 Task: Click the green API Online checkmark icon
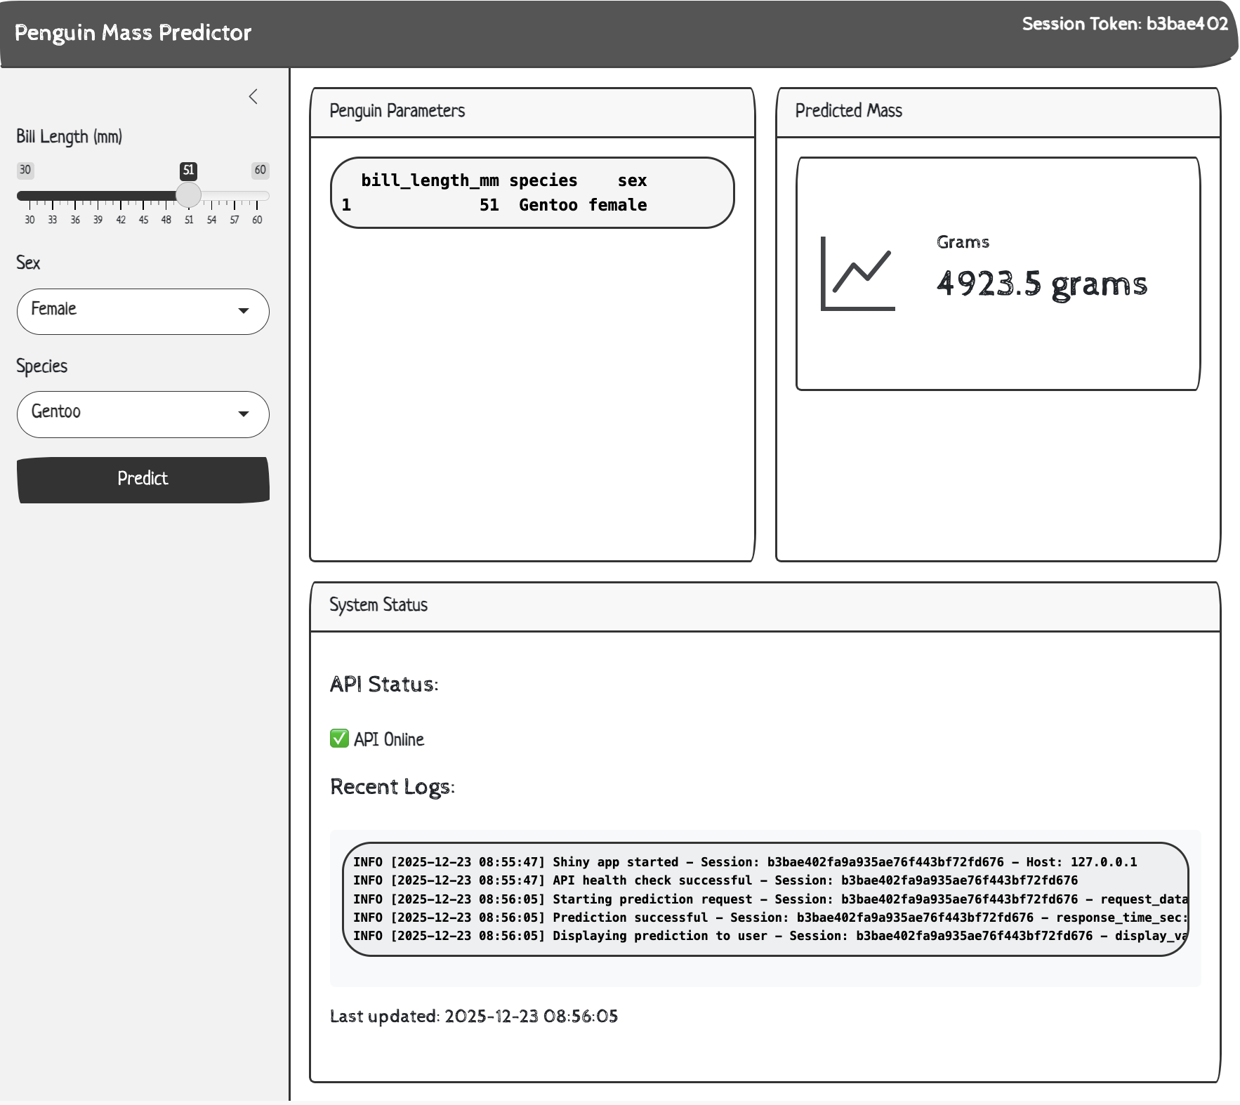[x=339, y=739]
